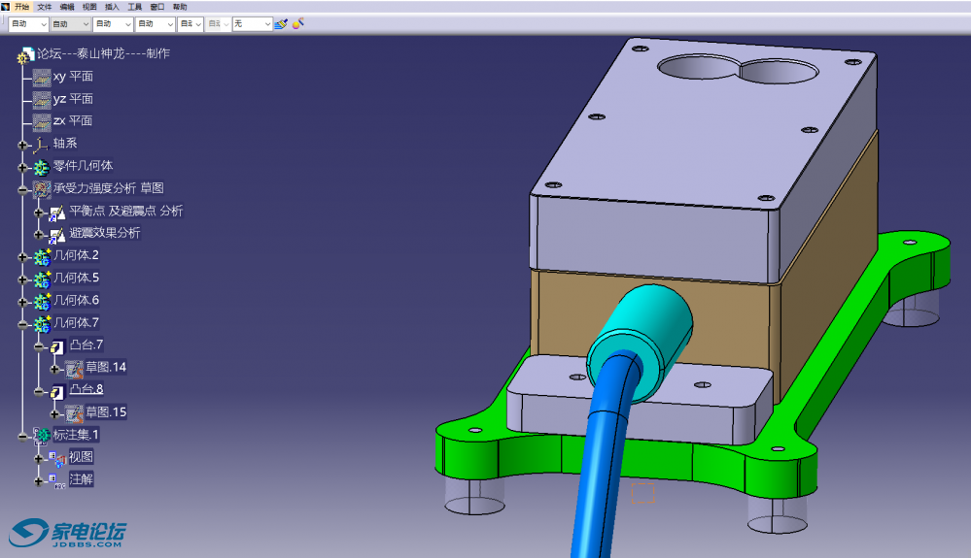Click the paintbrush format painter icon
Viewport: 971px width, 558px height.
point(280,23)
